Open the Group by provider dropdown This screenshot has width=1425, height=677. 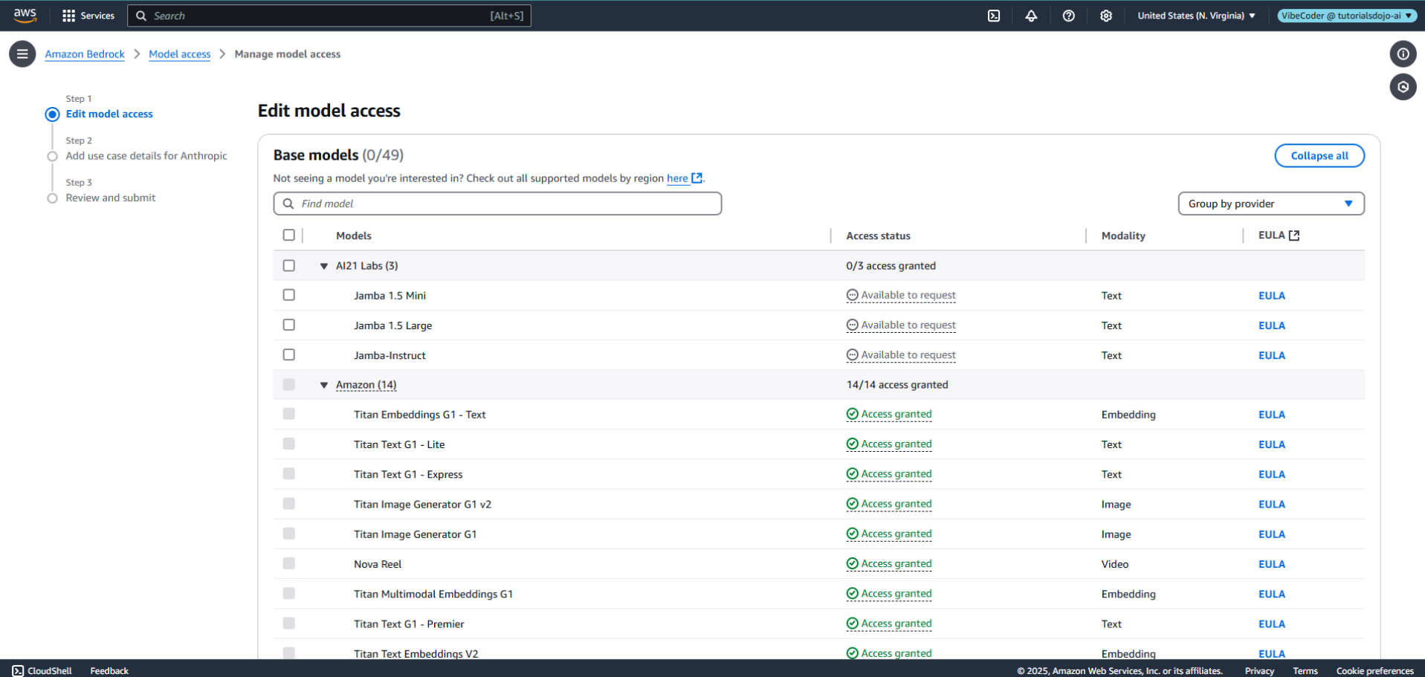click(x=1270, y=204)
